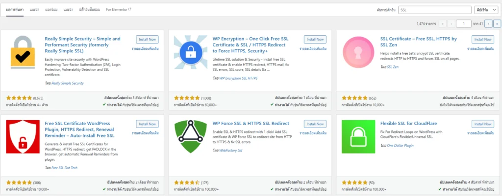Screen dimensions: 502x196
Task: Visit author link Free SSL Dot Tech
Action: coord(64,168)
